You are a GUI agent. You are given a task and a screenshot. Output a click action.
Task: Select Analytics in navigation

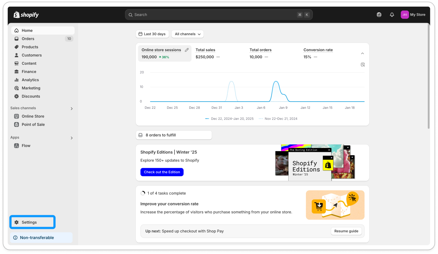coord(43,80)
